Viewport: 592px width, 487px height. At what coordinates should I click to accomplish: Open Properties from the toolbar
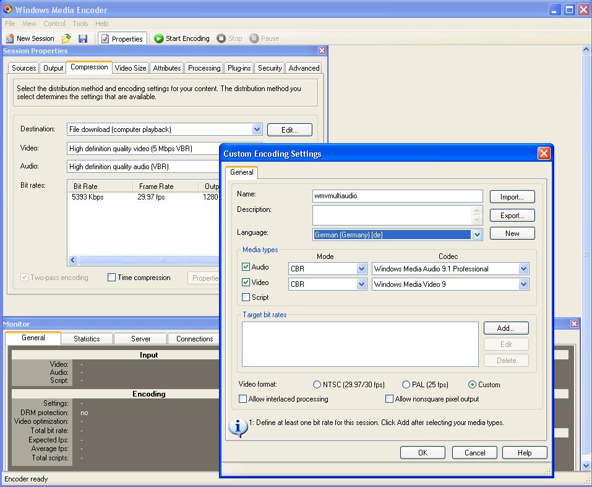coord(122,38)
